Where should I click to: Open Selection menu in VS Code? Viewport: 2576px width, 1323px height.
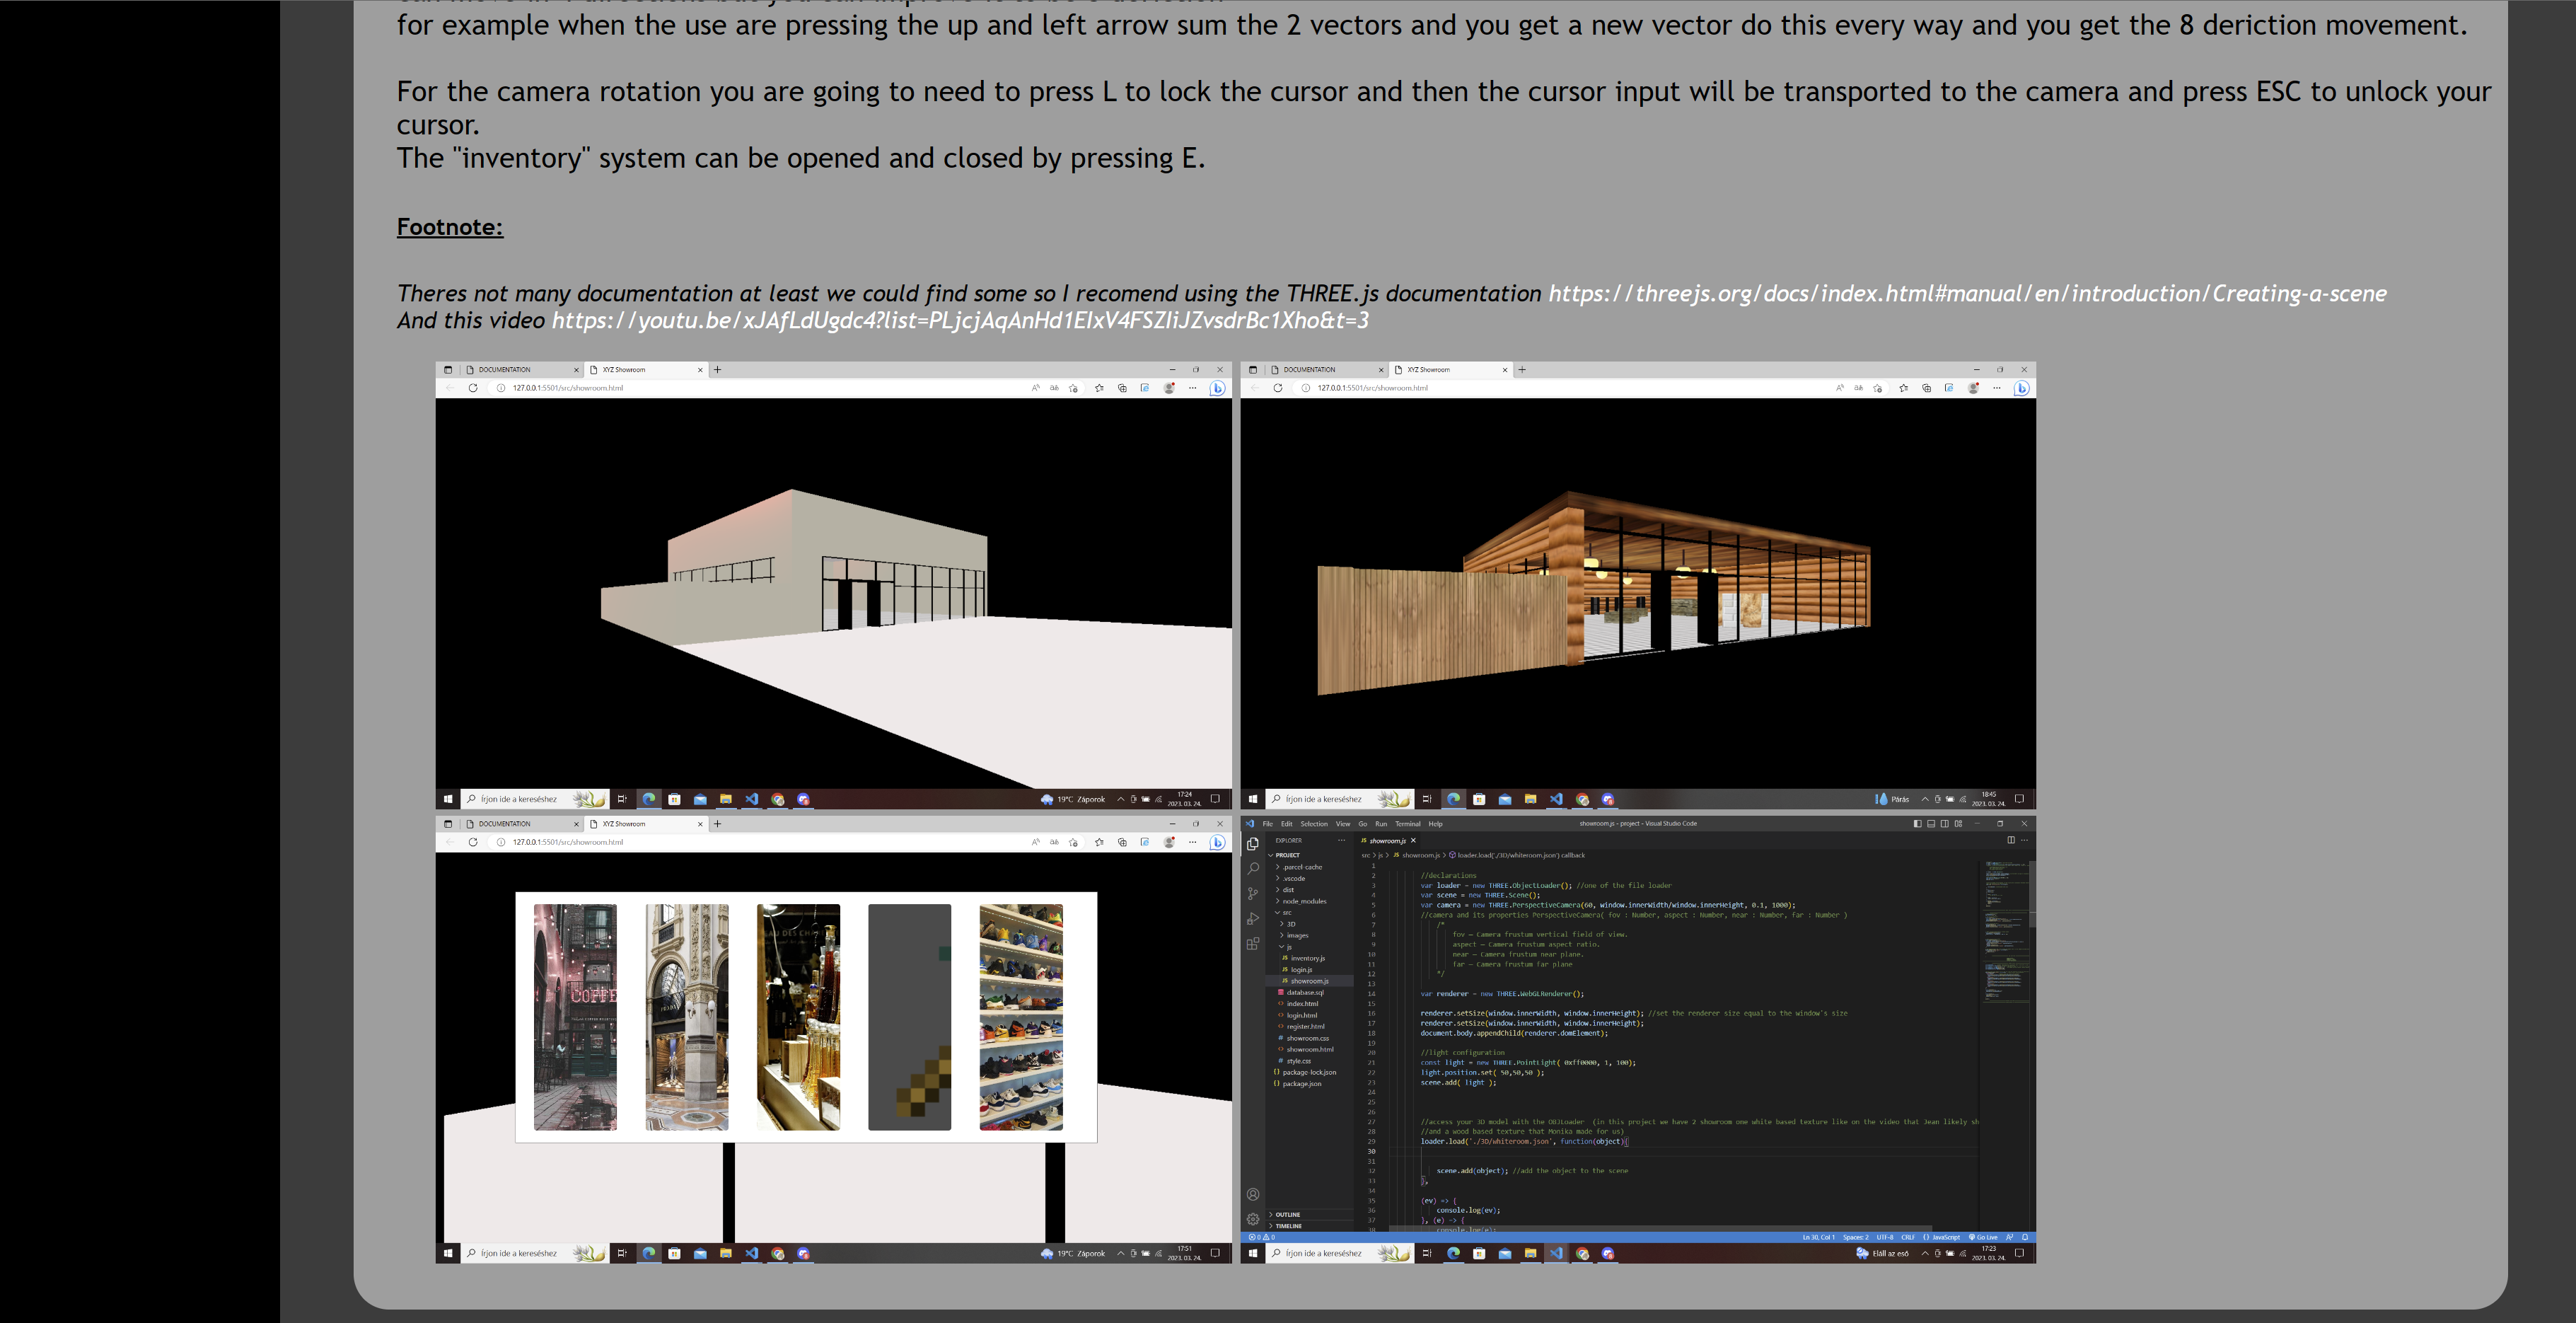point(1314,824)
